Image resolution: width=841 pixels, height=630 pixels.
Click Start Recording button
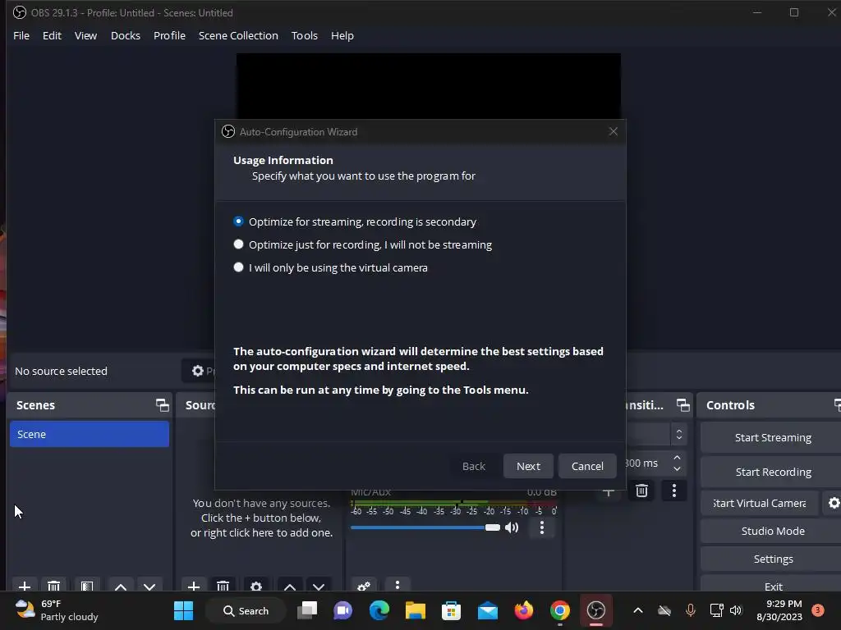pos(772,472)
